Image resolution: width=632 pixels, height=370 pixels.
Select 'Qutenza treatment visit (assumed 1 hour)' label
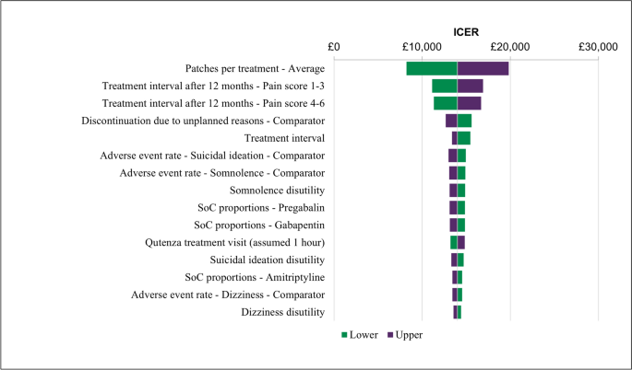tap(234, 242)
